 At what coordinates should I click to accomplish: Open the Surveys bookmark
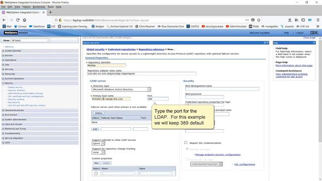click(20, 26)
